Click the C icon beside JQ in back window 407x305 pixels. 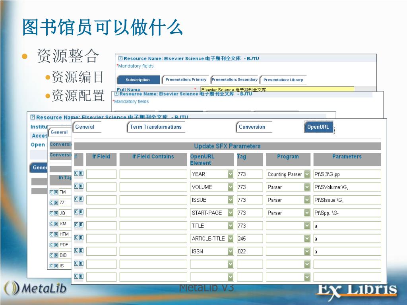[52, 213]
